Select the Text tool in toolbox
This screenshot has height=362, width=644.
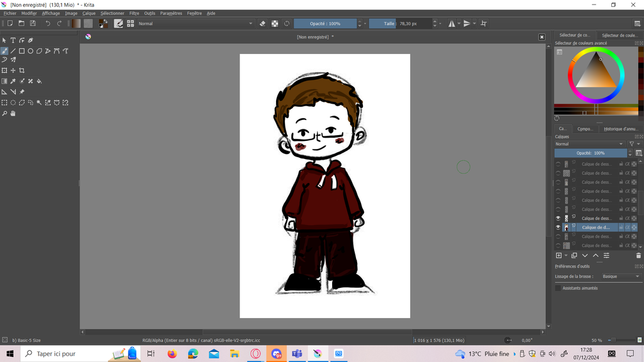pyautogui.click(x=13, y=40)
